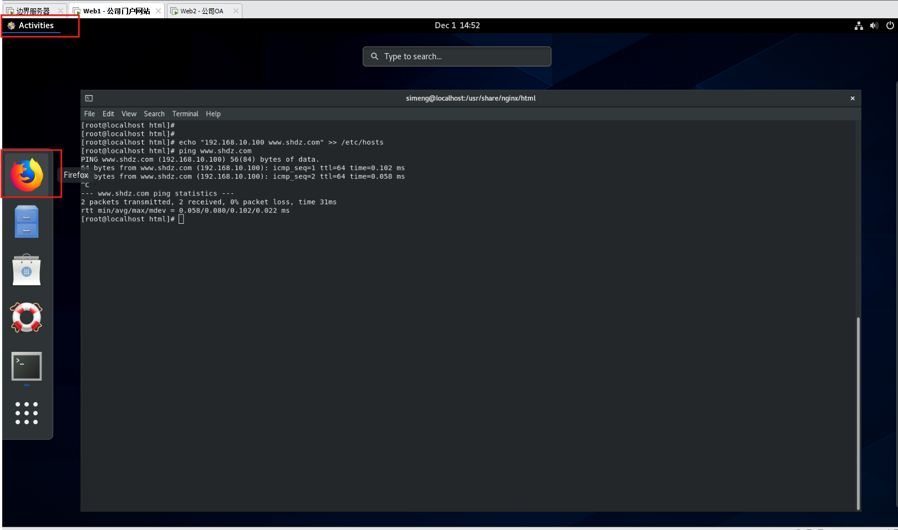Screen dimensions: 898x530
Task: Open the terminal View menu
Action: [x=129, y=114]
